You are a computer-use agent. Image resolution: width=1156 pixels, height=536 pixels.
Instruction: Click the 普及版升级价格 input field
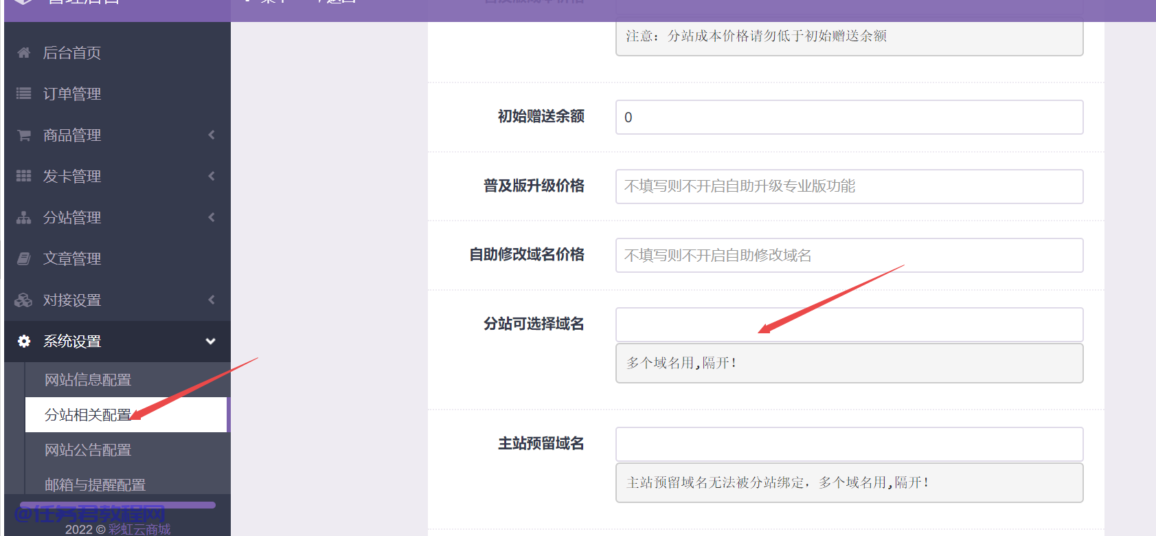pyautogui.click(x=850, y=187)
